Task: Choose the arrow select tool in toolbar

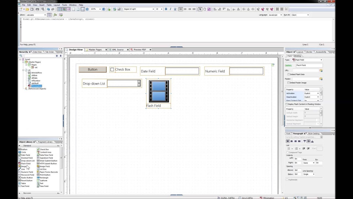Action: click(x=200, y=9)
